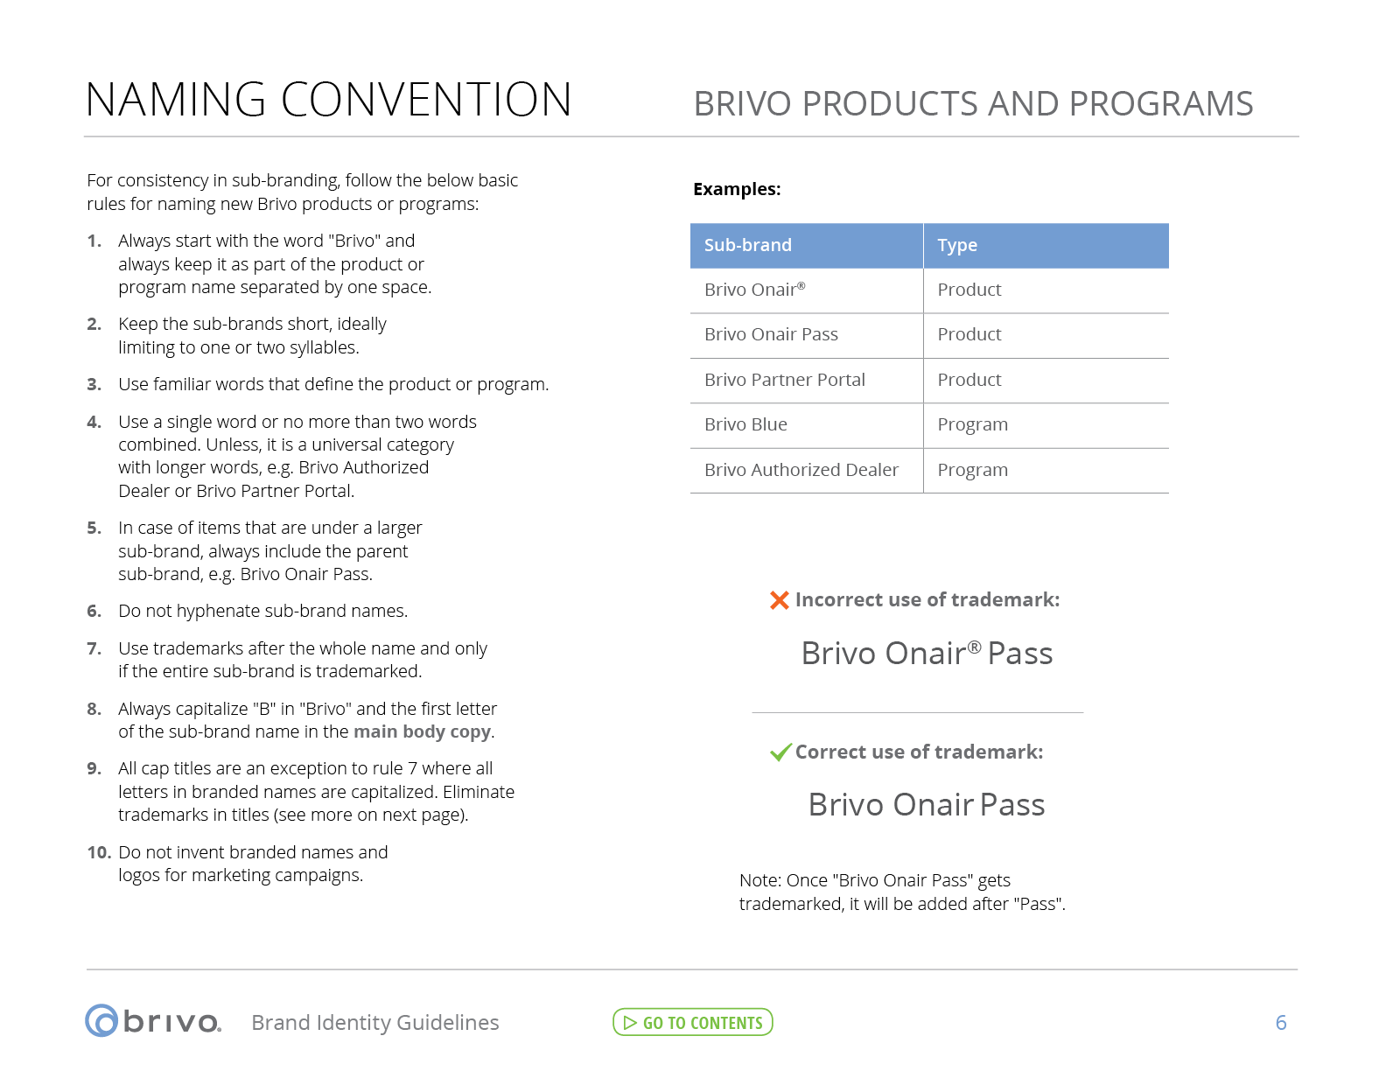Select the Sub-brand column header
1386x1071 pixels.
(748, 246)
